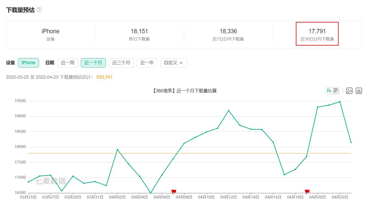Click the red flag near 04月19日
368x202 pixels.
click(x=307, y=192)
